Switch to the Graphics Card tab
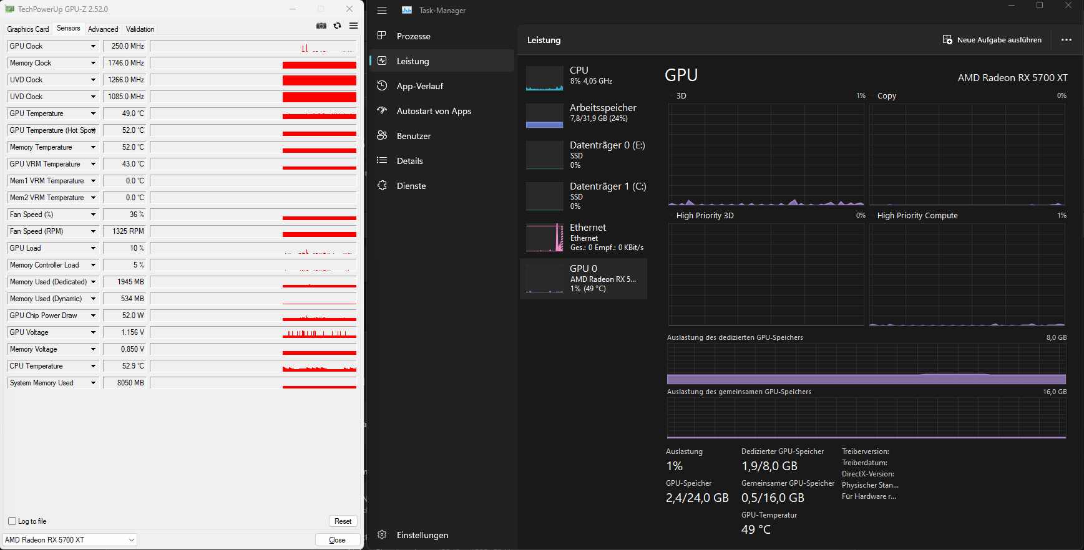 tap(28, 29)
